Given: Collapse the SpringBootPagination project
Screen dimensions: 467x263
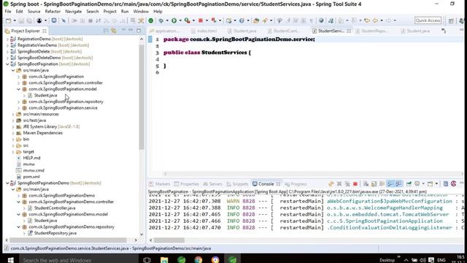Looking at the screenshot, I should click(7, 64).
